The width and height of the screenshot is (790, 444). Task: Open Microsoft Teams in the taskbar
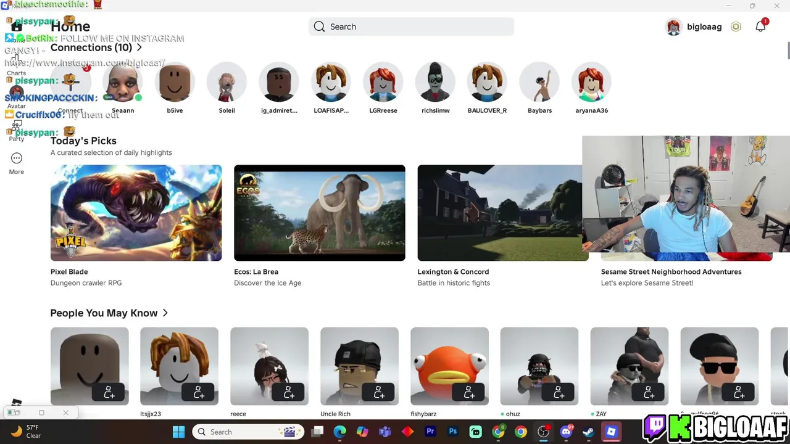tap(385, 432)
